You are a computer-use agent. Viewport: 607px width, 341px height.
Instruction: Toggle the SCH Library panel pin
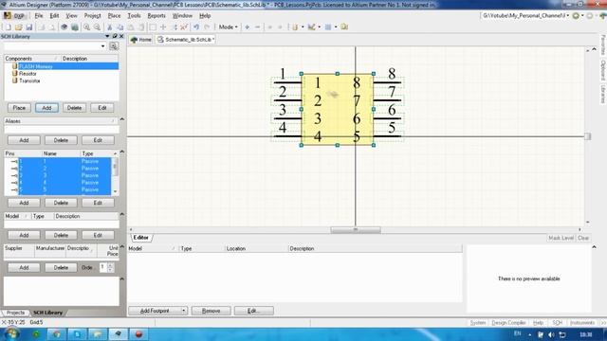tap(115, 36)
